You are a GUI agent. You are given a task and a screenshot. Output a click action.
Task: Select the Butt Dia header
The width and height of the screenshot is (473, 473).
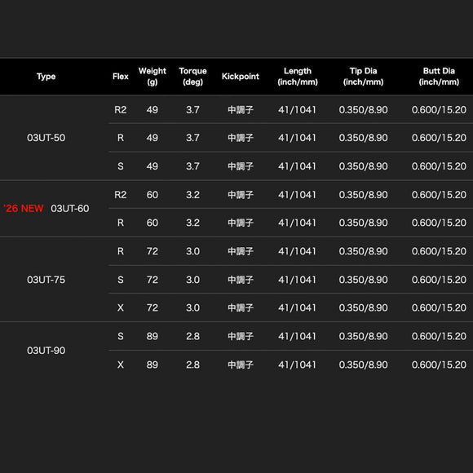[x=439, y=77]
